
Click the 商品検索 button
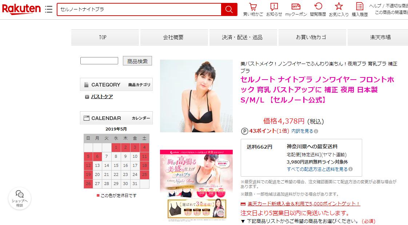click(x=137, y=61)
